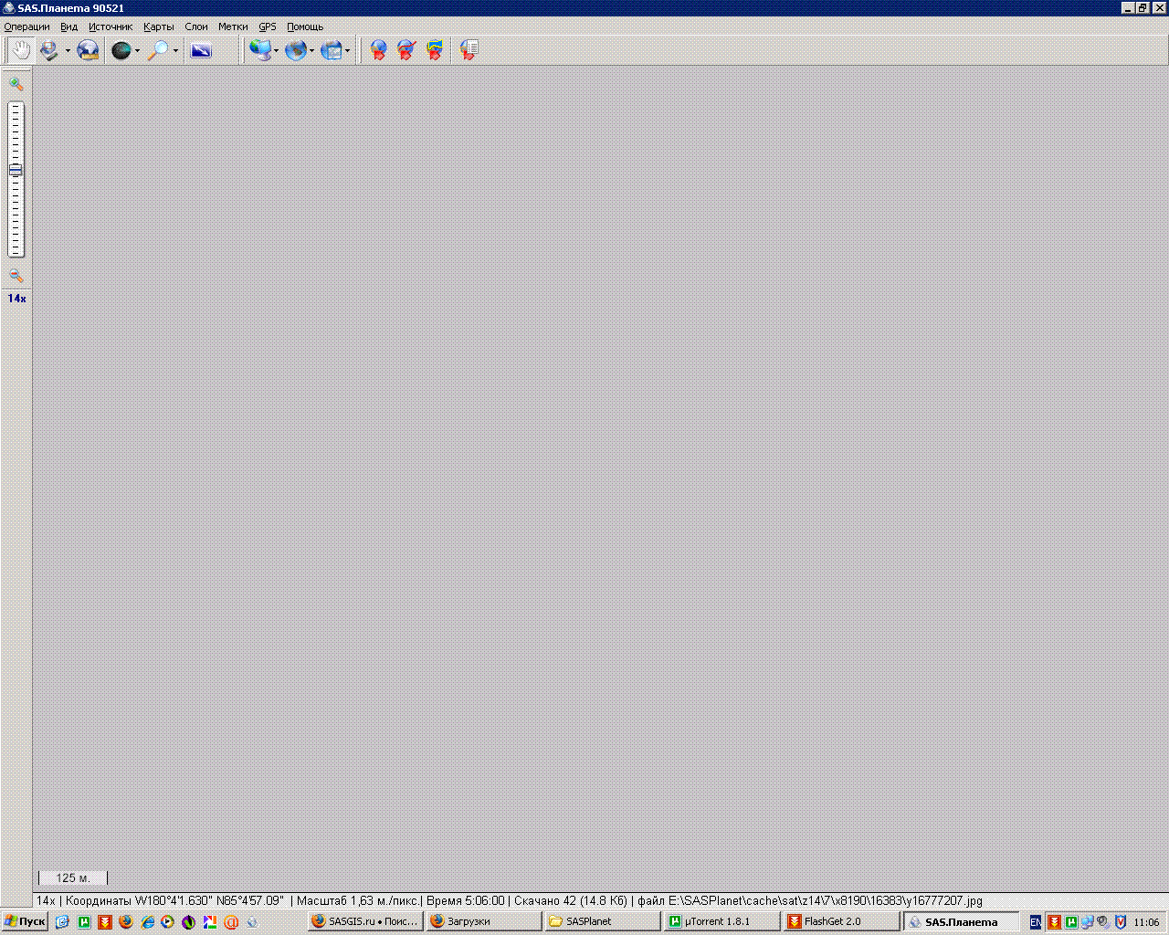Click the add polygon icon with yellow-blue flag
The image size is (1169, 935).
[435, 50]
